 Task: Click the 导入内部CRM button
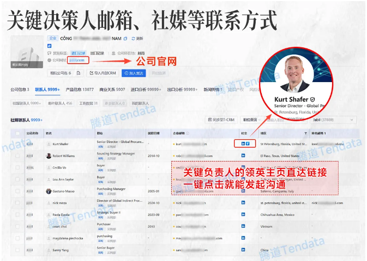tap(101, 73)
